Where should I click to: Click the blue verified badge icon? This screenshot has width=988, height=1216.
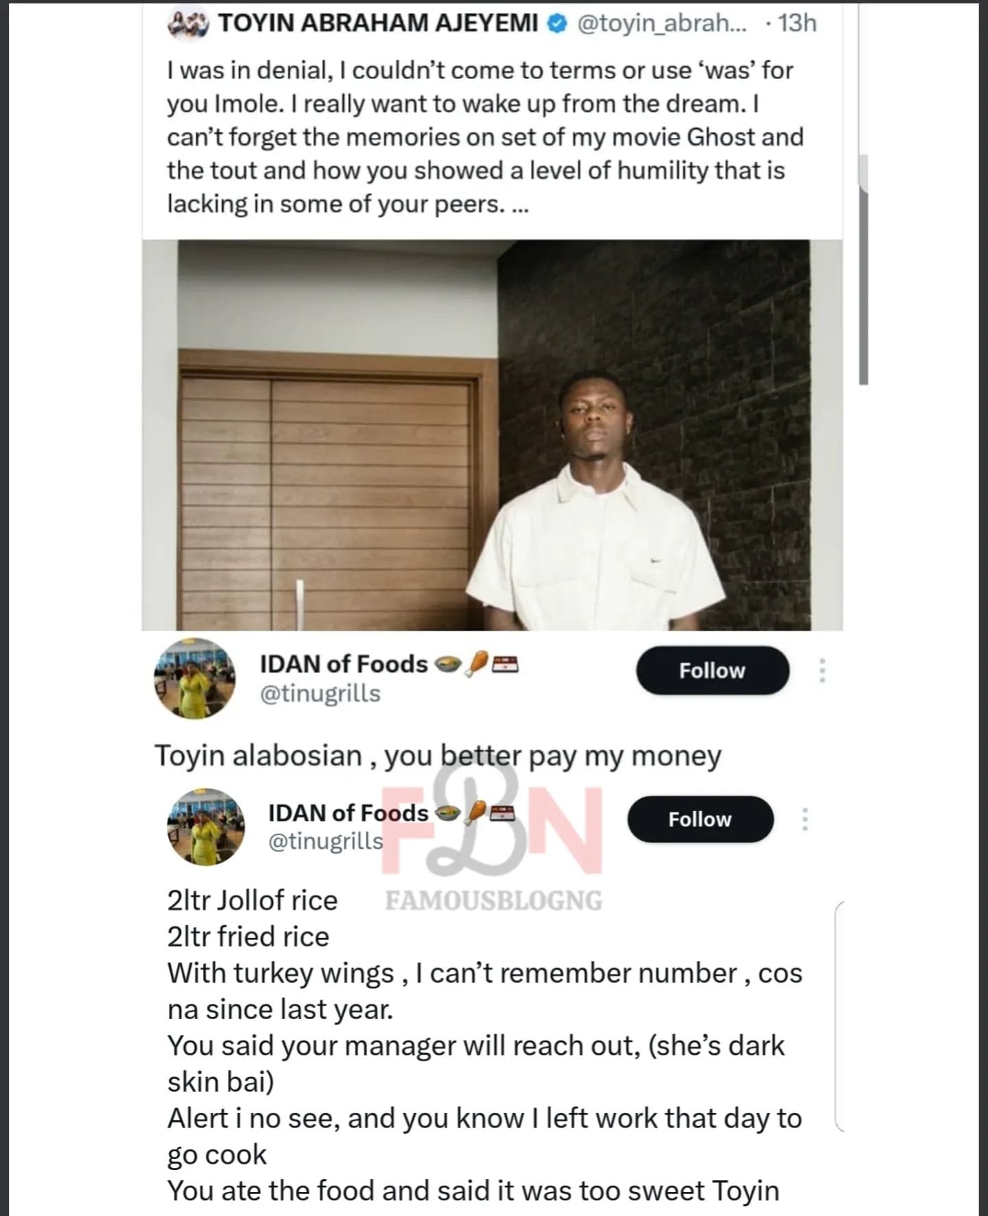[556, 24]
